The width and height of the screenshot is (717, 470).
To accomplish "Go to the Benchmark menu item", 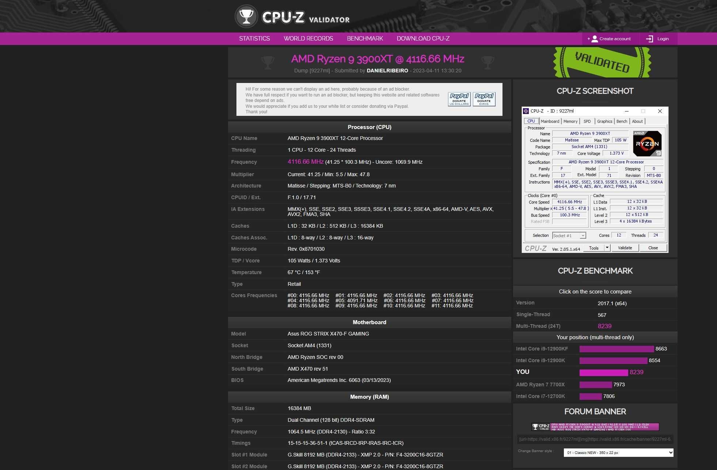I will (x=365, y=38).
